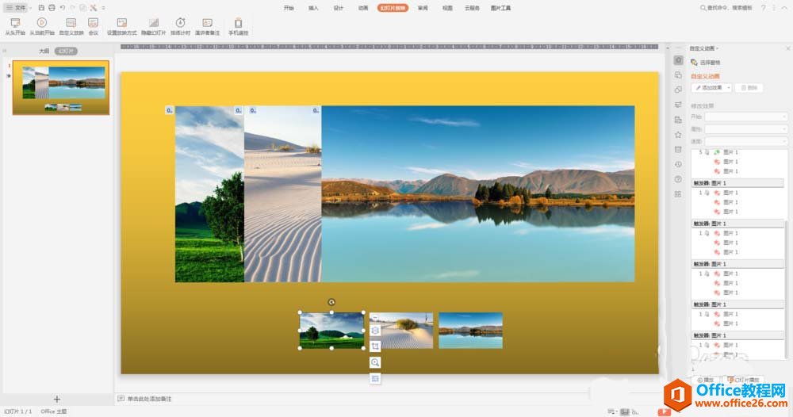The width and height of the screenshot is (793, 417).
Task: Open the 文件 file menu
Action: pos(16,7)
